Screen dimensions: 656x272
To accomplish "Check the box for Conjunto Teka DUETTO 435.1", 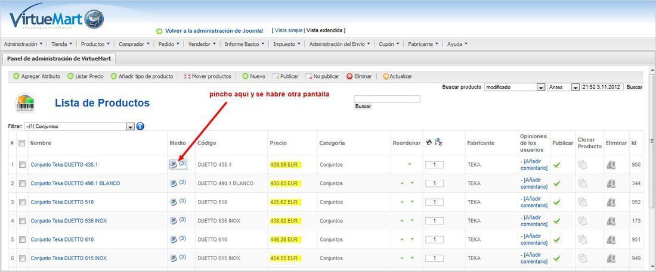I will click(21, 165).
